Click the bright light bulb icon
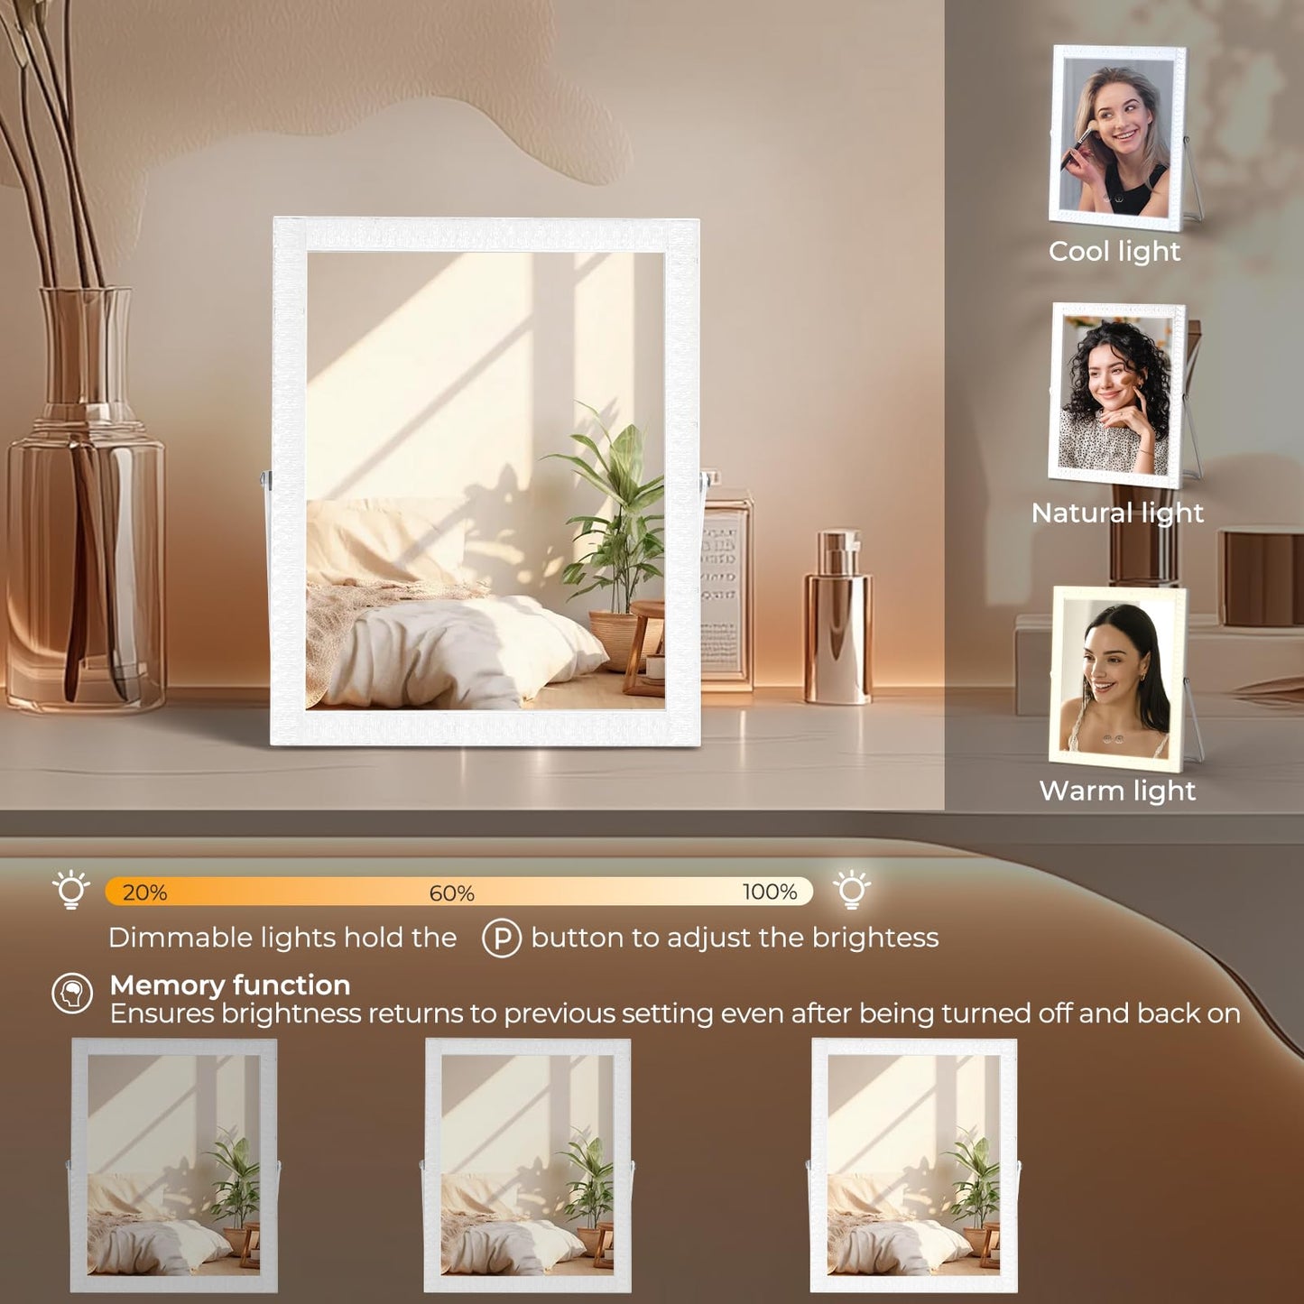 [851, 890]
